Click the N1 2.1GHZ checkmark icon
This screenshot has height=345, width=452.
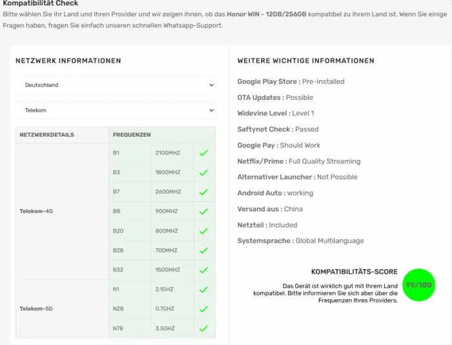pos(203,290)
